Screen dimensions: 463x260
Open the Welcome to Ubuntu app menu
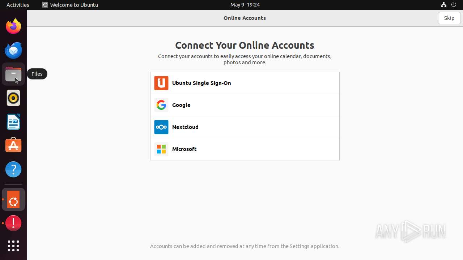70,5
